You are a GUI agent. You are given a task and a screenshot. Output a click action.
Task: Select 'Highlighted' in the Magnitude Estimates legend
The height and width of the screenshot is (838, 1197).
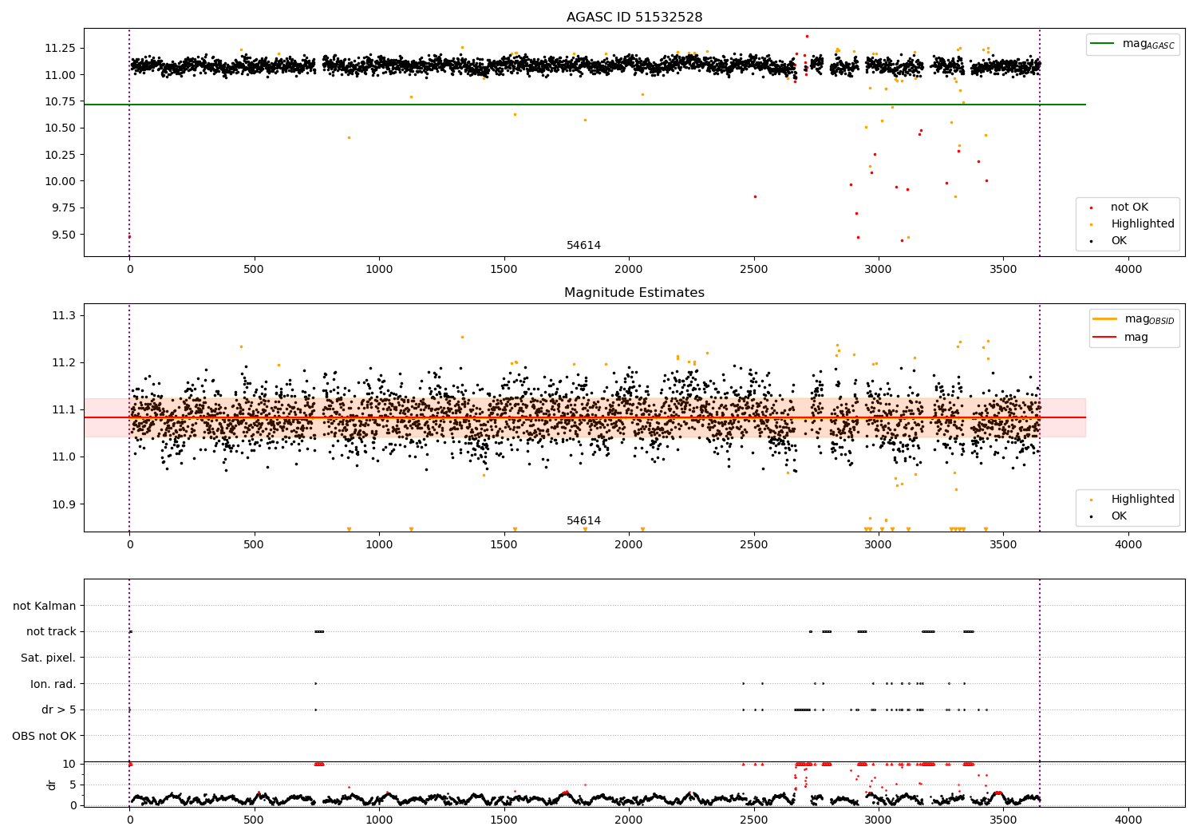point(1143,500)
